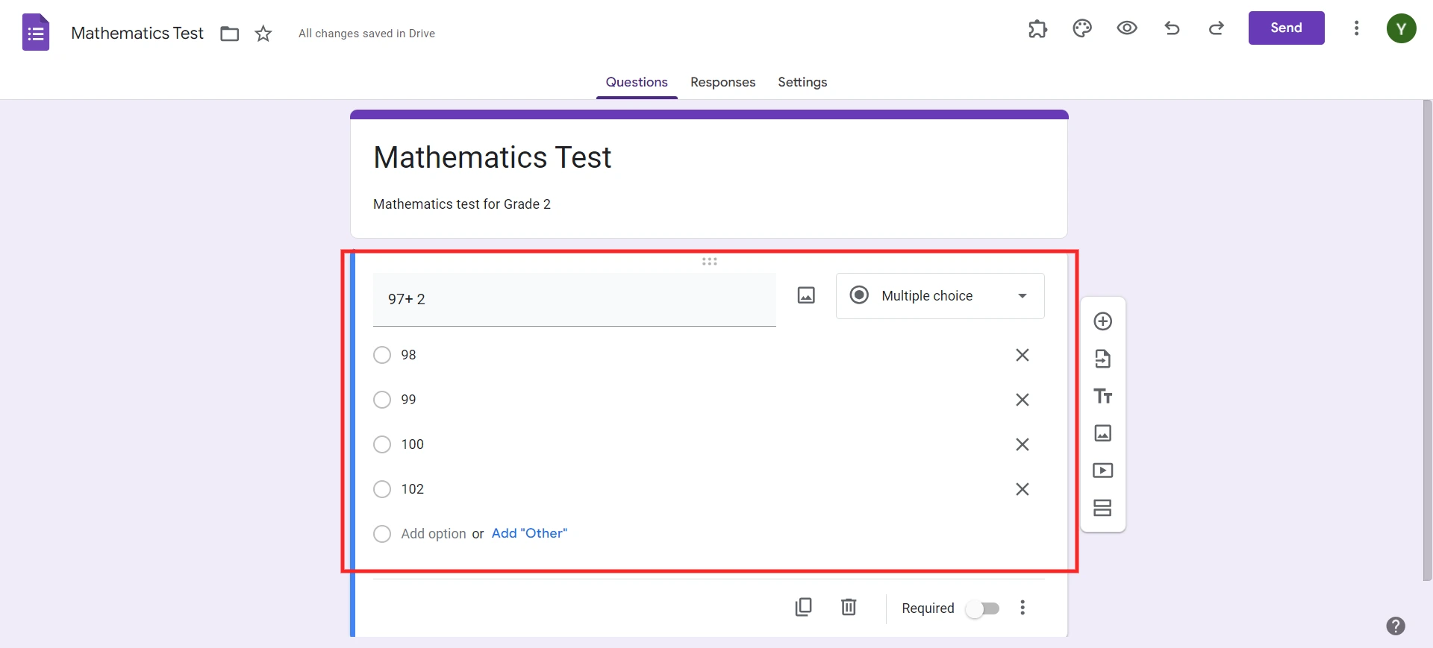This screenshot has height=648, width=1433.
Task: Add a video to the form
Action: pyautogui.click(x=1102, y=471)
